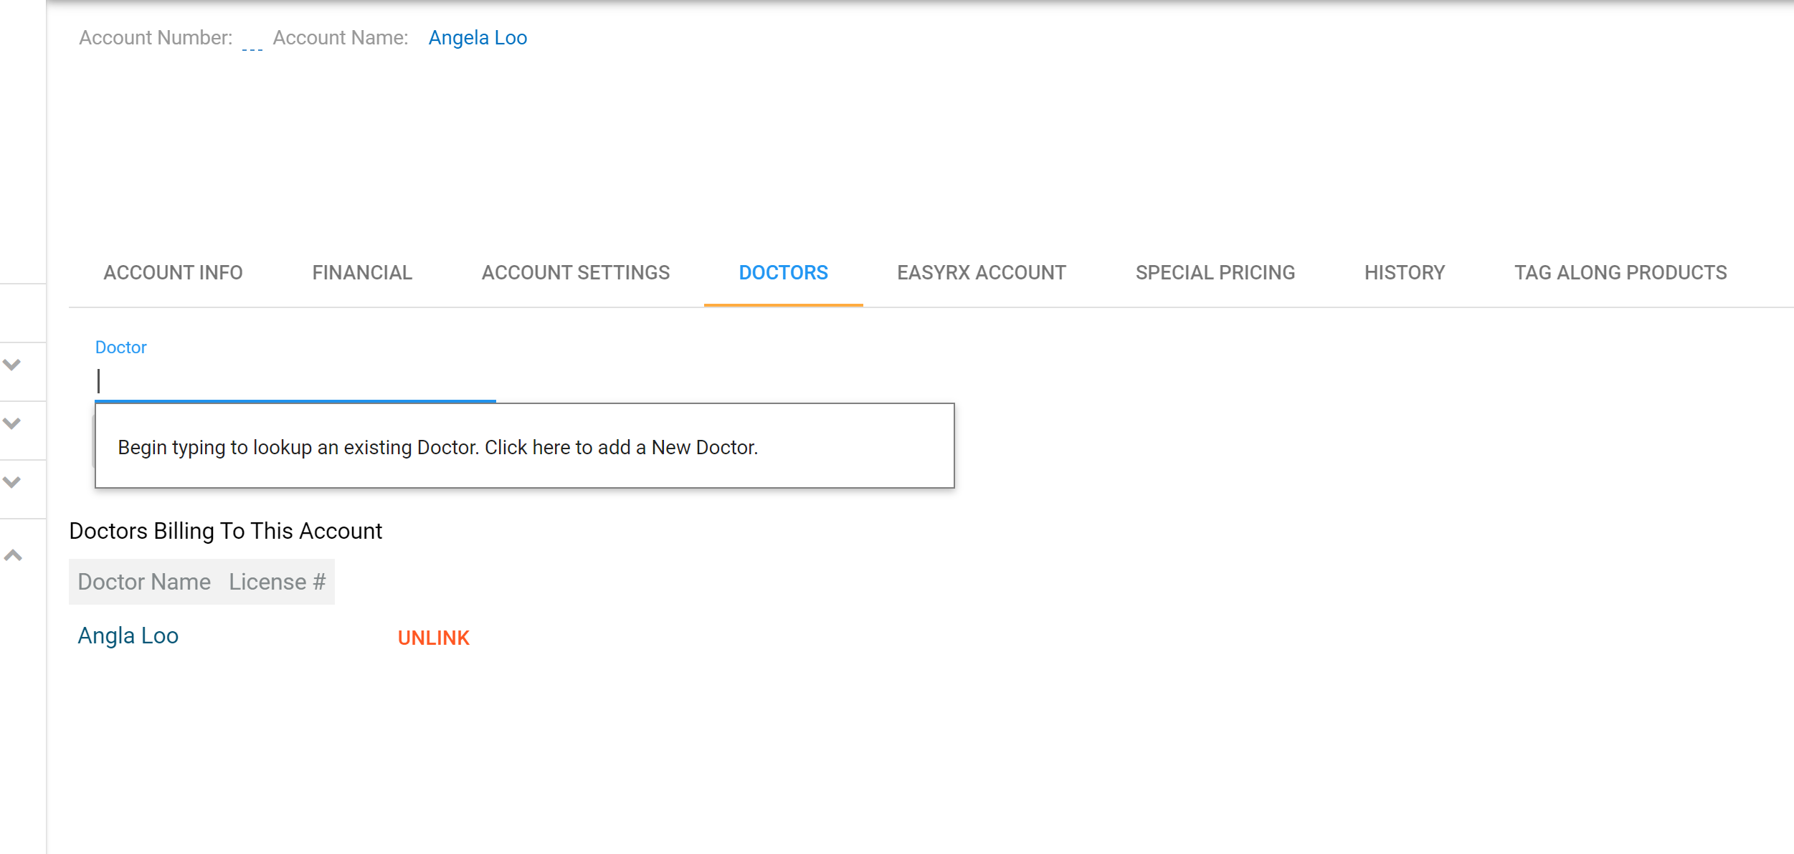Open the Angla Loo doctor record
Viewport: 1794px width, 854px height.
tap(128, 636)
